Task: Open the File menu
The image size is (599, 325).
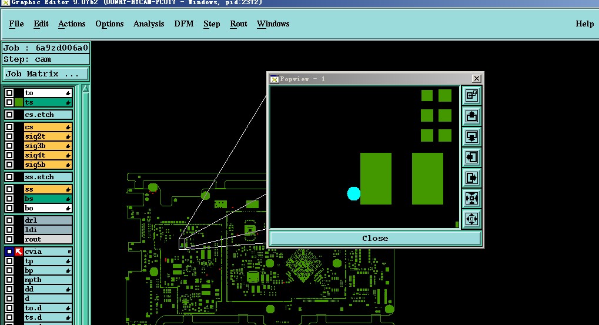Action: point(16,24)
